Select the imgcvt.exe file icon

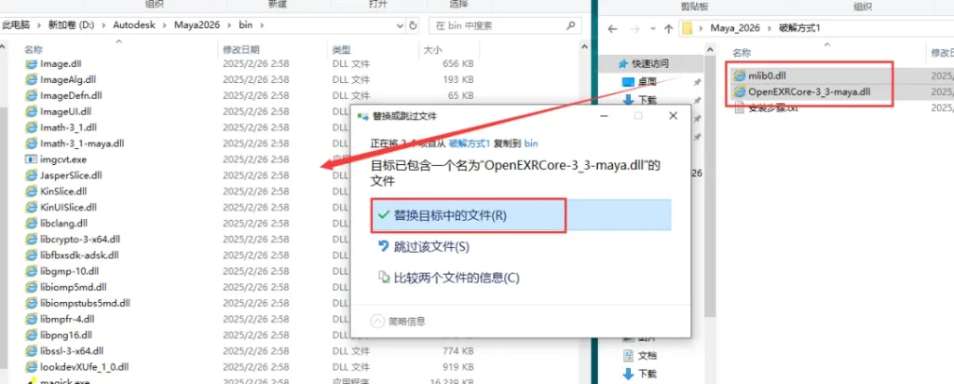(31, 159)
